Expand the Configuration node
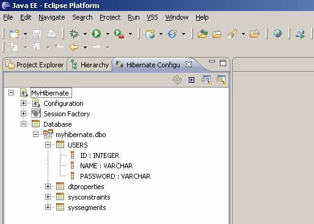The image size is (314, 224). [x=23, y=103]
